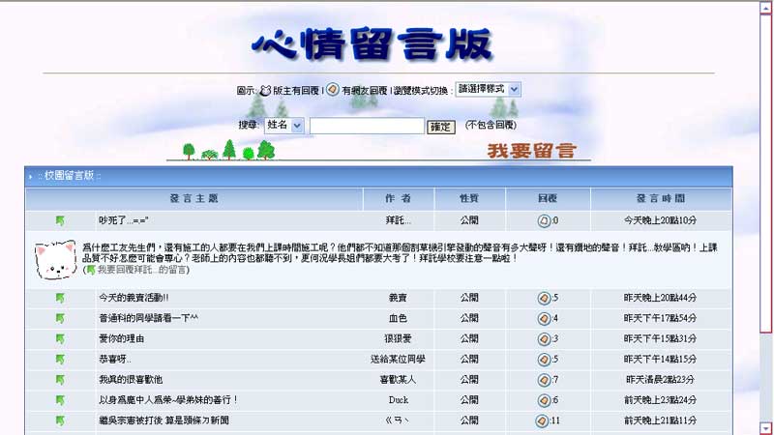This screenshot has height=435, width=774.
Task: Click the time 昨天清晨2點23分
Action: pos(661,380)
